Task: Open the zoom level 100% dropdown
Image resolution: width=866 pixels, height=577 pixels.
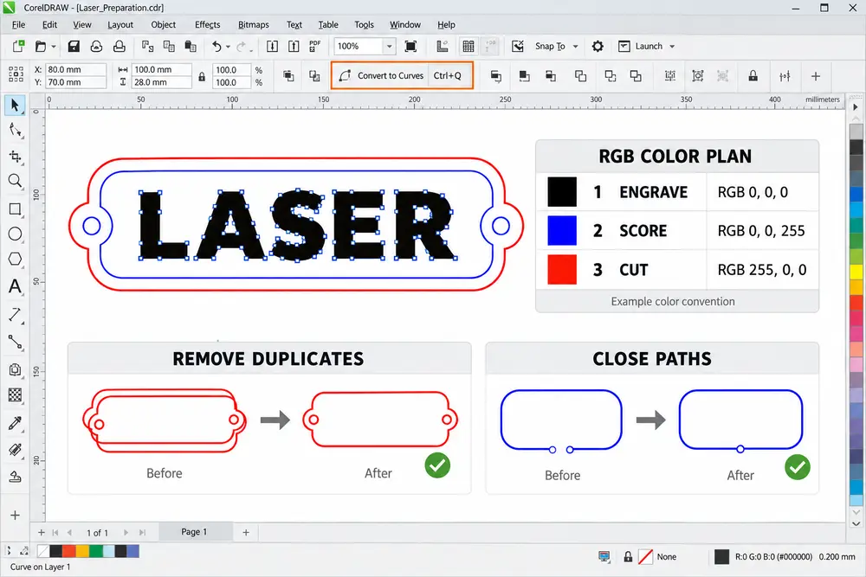Action: pyautogui.click(x=390, y=47)
